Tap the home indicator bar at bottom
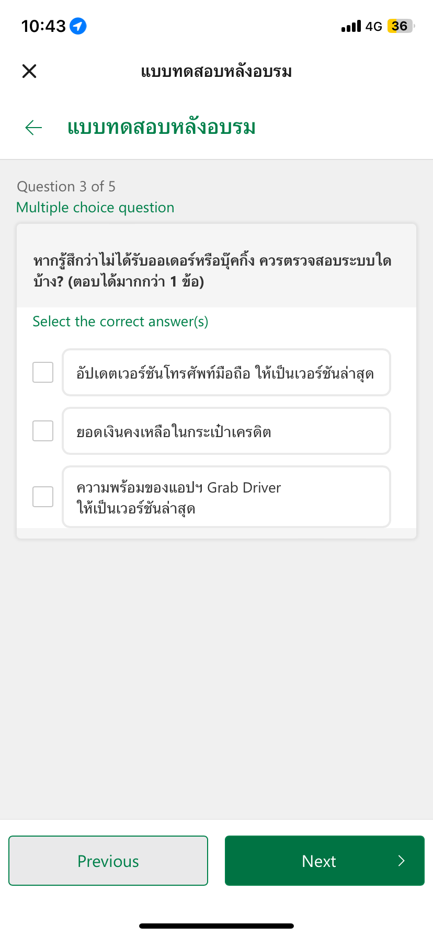 click(x=216, y=926)
